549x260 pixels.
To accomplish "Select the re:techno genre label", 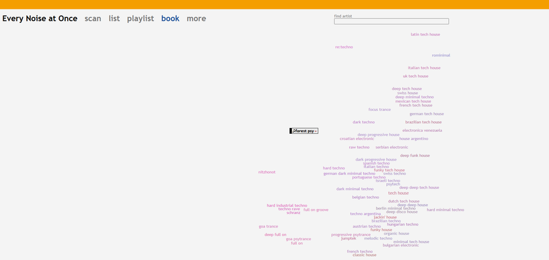I will tap(343, 47).
